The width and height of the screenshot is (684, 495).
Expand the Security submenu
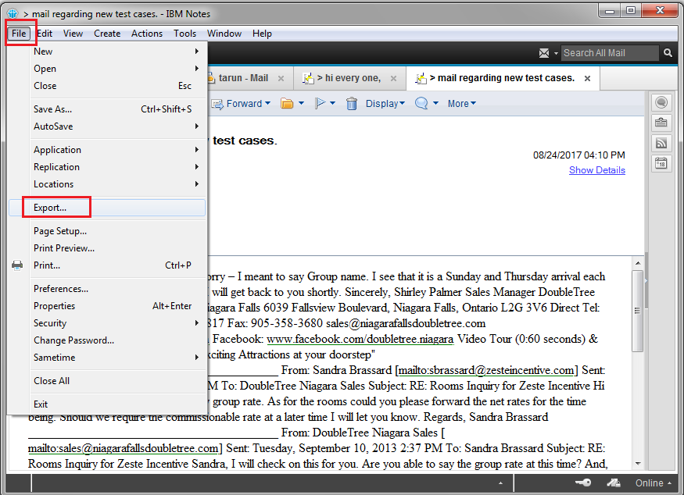coord(107,323)
